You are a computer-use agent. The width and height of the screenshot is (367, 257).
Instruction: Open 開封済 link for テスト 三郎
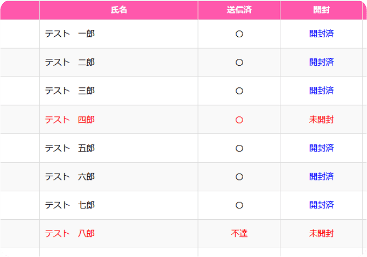point(321,91)
